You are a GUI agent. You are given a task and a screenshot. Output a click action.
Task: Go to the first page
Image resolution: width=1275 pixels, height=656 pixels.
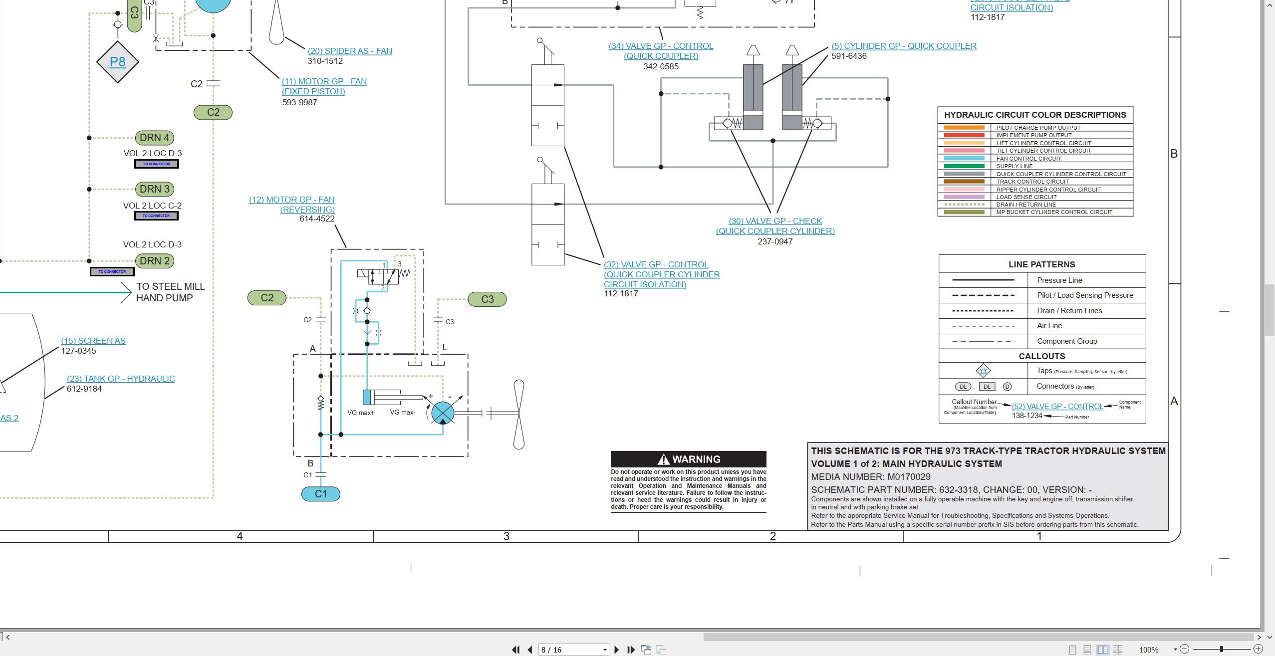(x=515, y=650)
